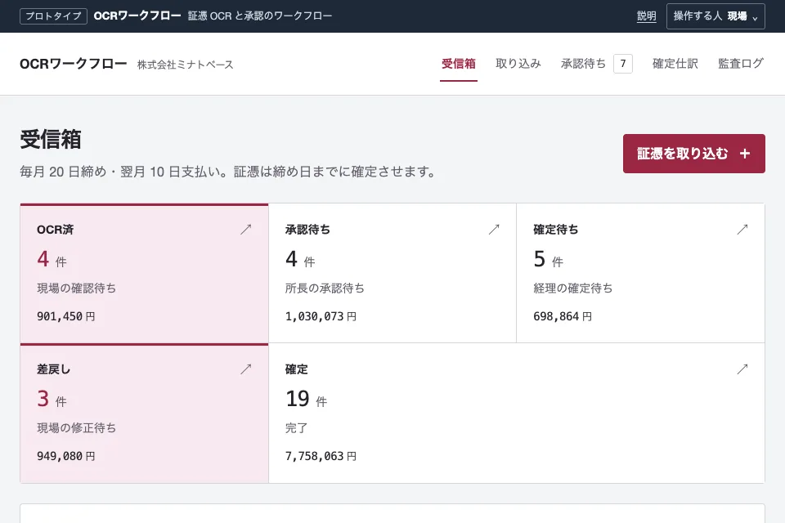The width and height of the screenshot is (785, 523).
Task: Click the 株式会社ミナトベース company name
Action: coord(186,65)
